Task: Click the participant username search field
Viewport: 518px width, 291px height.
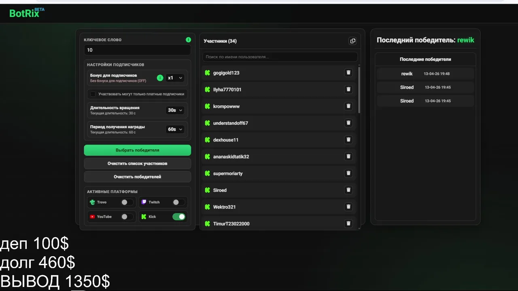Action: (x=280, y=57)
